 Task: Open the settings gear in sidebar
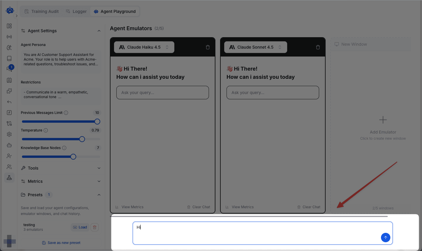point(9,134)
